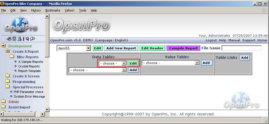Click the folder icon beside Admin
Image resolution: width=269 pixels, height=124 pixels.
tap(3, 102)
